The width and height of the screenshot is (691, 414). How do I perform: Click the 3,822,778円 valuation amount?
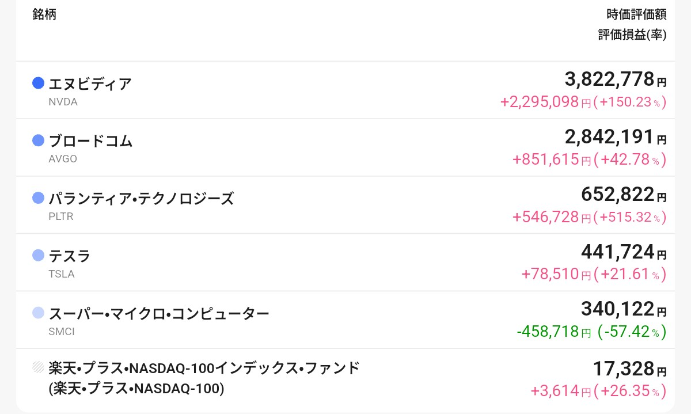tap(616, 79)
